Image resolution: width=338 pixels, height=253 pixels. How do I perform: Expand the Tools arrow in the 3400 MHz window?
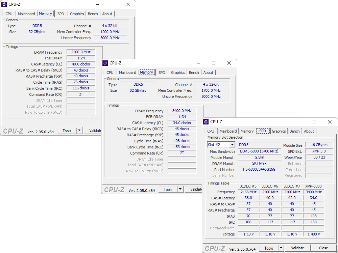coord(180,189)
